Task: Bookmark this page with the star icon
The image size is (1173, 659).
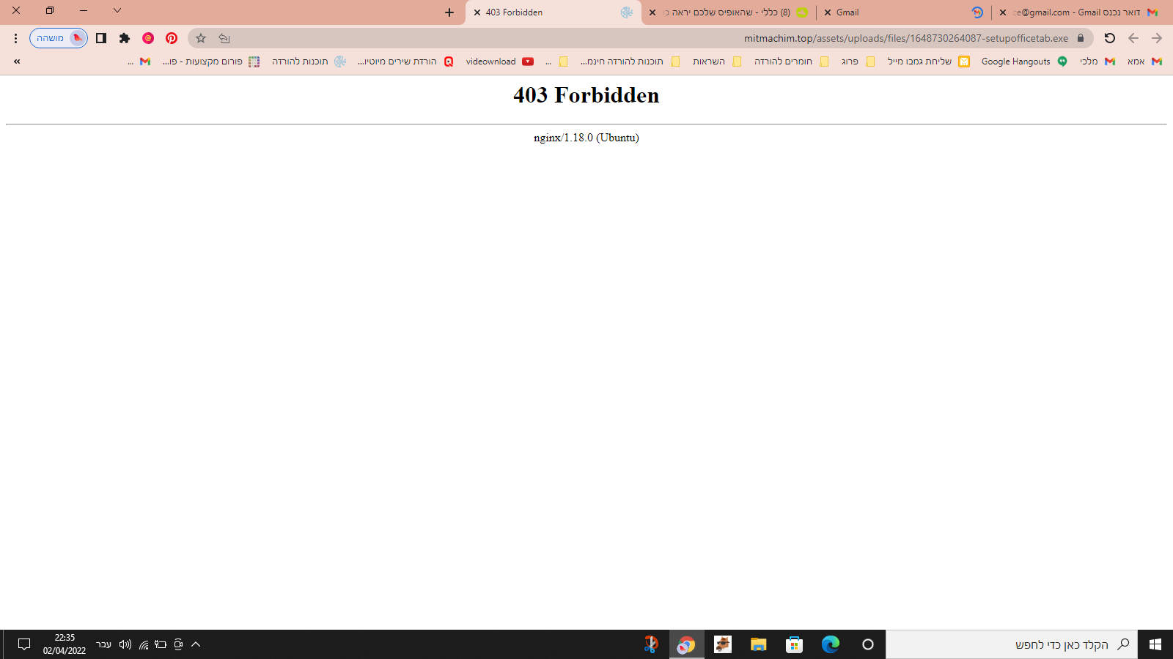Action: click(x=201, y=38)
